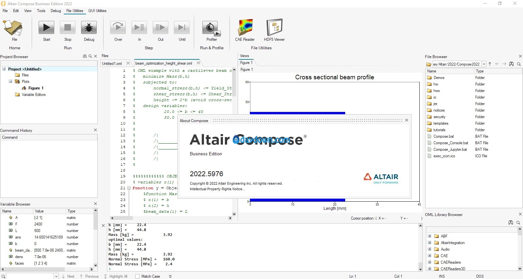This screenshot has height=279, width=523.
Task: Collapse function fold marker on line 21
Action: pyautogui.click(x=129, y=188)
